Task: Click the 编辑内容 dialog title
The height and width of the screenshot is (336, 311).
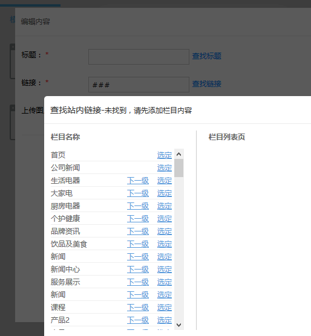Action: pyautogui.click(x=35, y=21)
